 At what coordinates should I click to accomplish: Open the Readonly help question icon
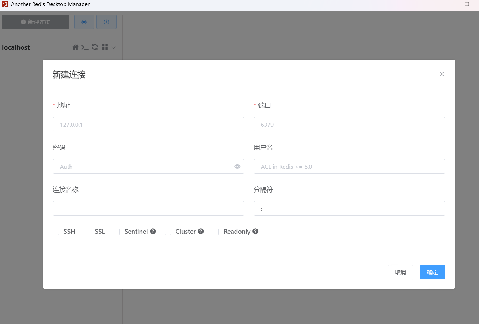(x=255, y=231)
